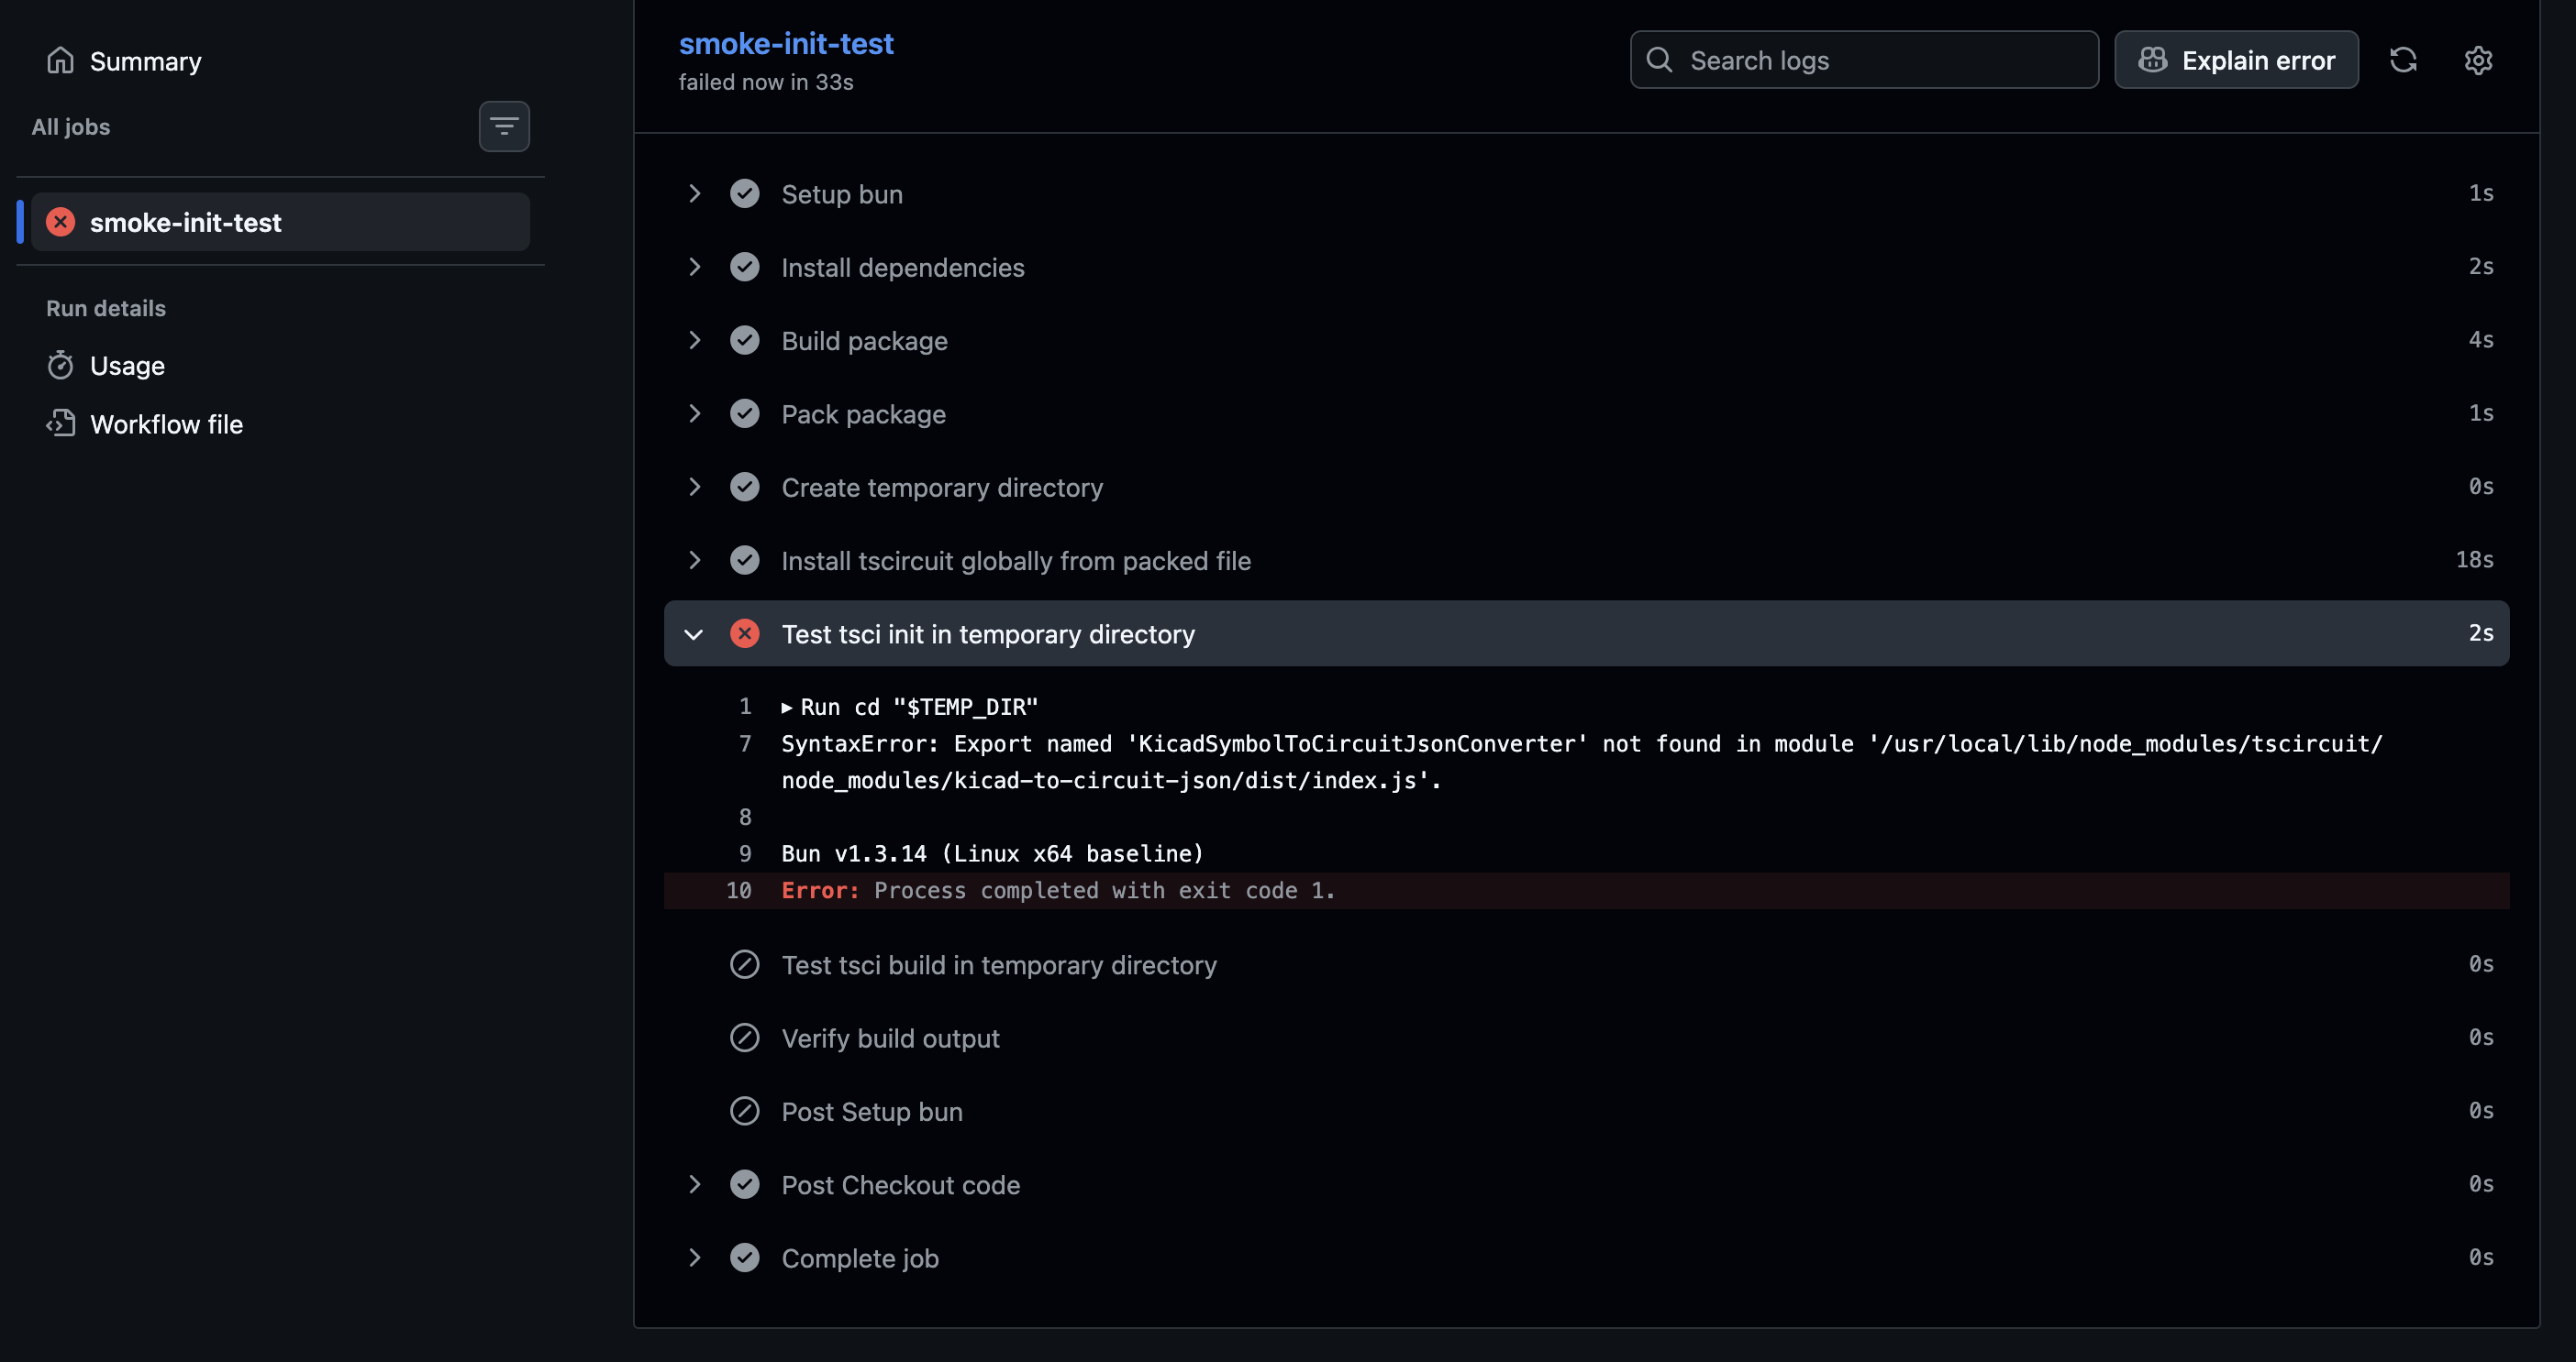Click the Search logs field
The height and width of the screenshot is (1362, 2576).
(x=1864, y=60)
